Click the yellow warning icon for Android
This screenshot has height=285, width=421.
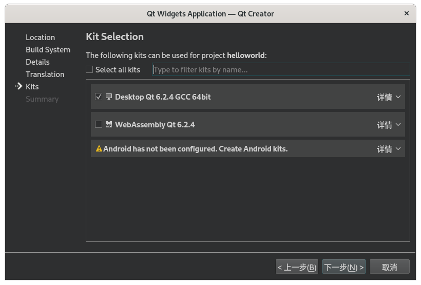[99, 148]
